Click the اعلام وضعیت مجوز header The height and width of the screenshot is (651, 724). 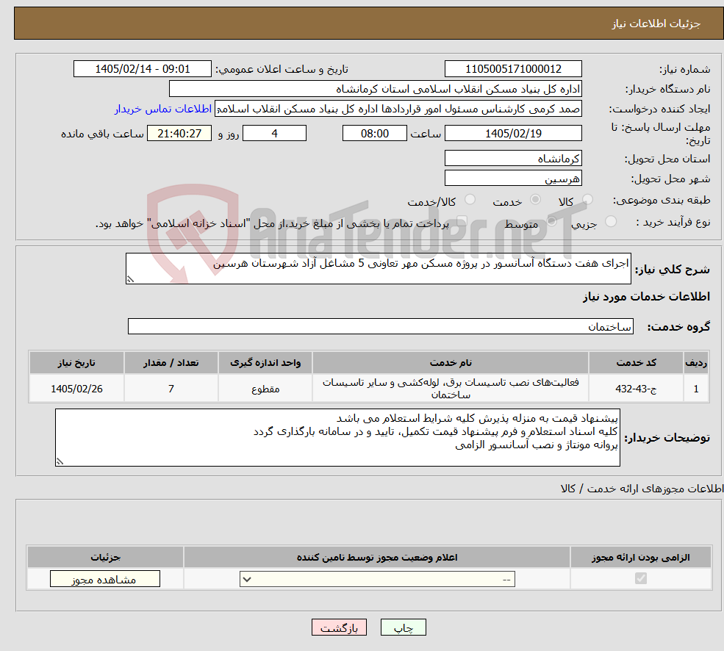point(377,557)
